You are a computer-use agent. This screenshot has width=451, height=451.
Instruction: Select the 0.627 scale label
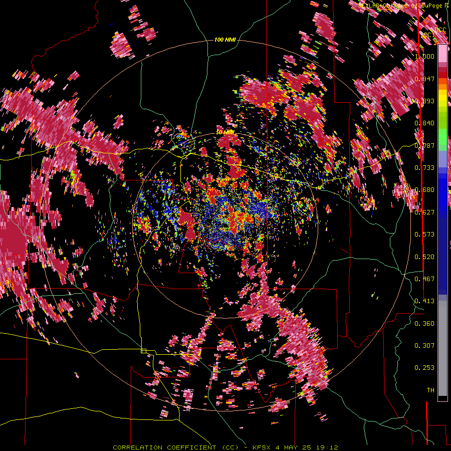(424, 212)
